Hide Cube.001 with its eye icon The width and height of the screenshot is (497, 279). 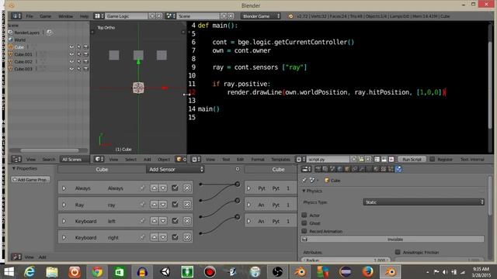71,54
